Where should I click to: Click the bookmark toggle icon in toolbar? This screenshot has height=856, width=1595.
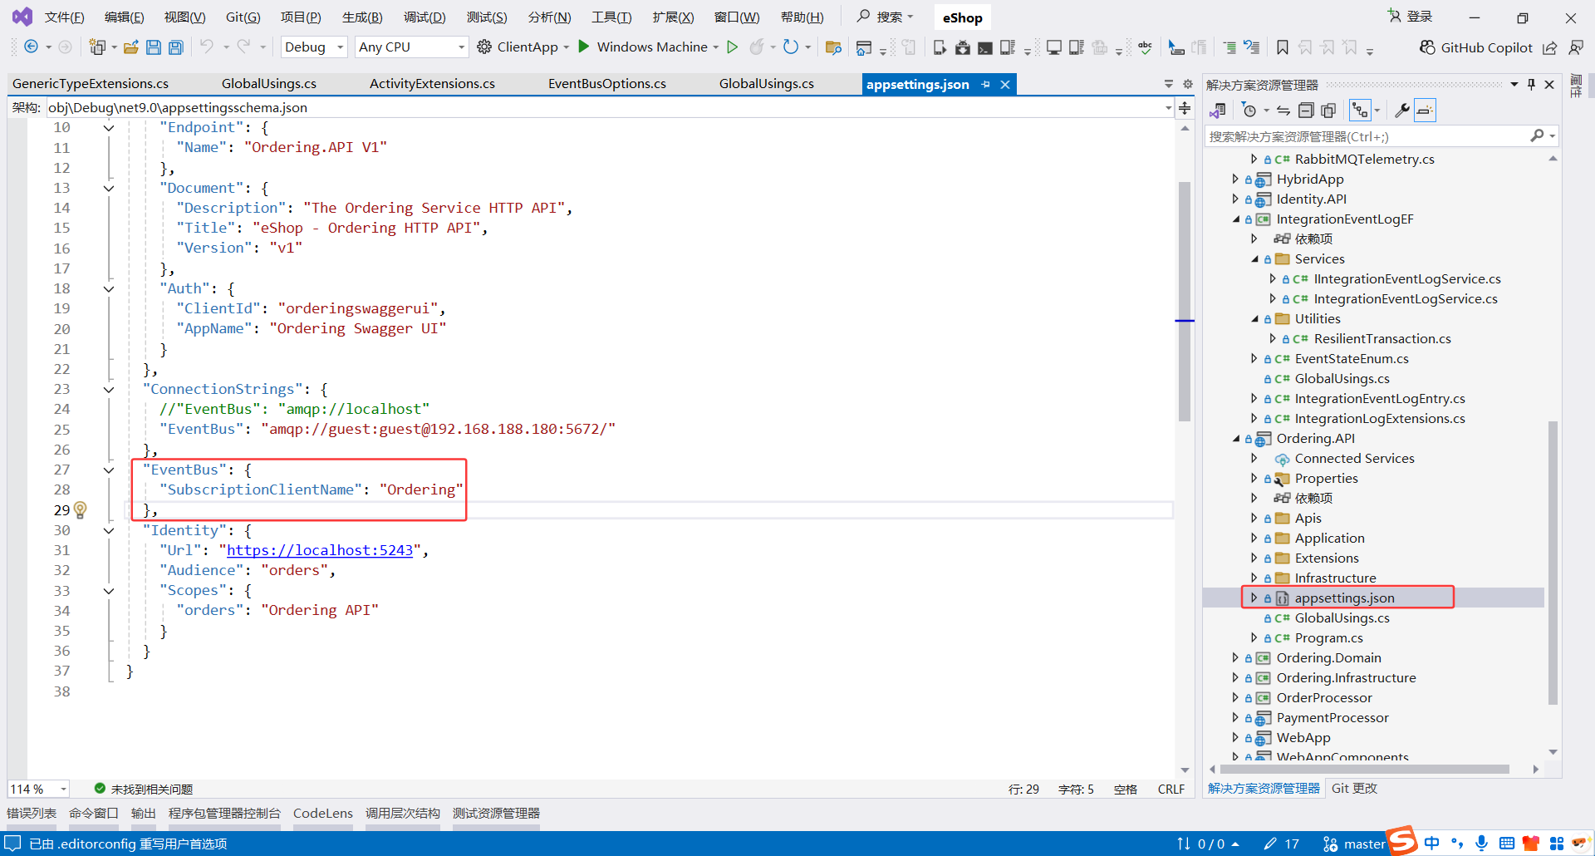1283,47
